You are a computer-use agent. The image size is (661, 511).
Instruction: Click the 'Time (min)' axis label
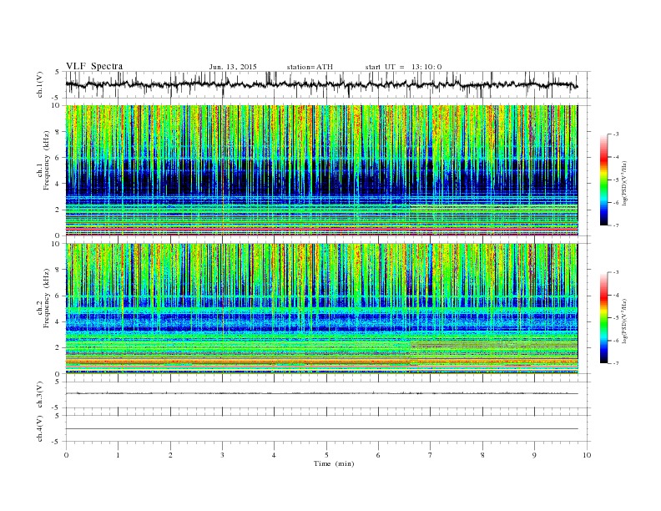click(334, 463)
